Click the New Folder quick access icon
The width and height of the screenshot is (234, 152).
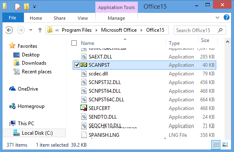pyautogui.click(x=26, y=7)
